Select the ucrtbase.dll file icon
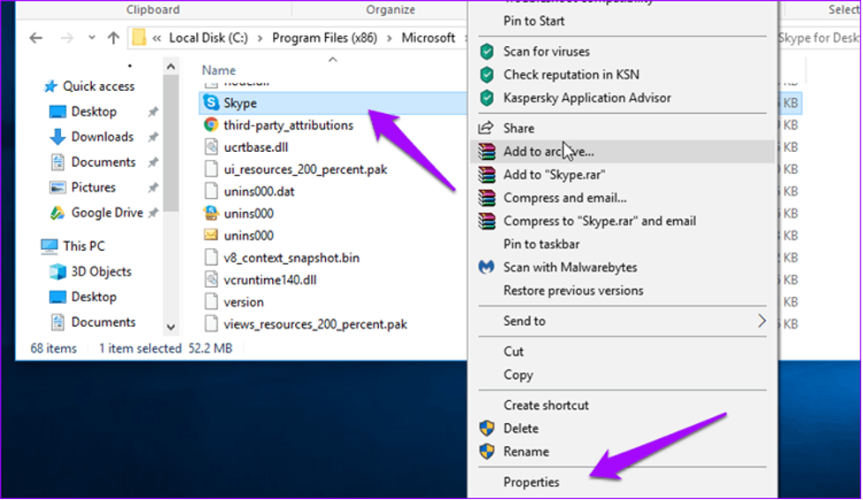Image resolution: width=863 pixels, height=500 pixels. [x=211, y=147]
